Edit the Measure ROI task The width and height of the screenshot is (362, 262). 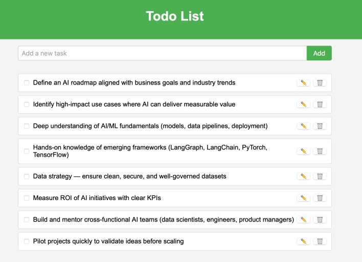pyautogui.click(x=303, y=198)
